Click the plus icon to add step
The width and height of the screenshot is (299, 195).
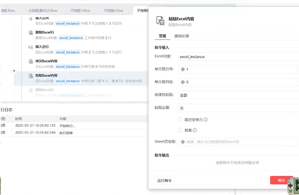click(x=14, y=71)
